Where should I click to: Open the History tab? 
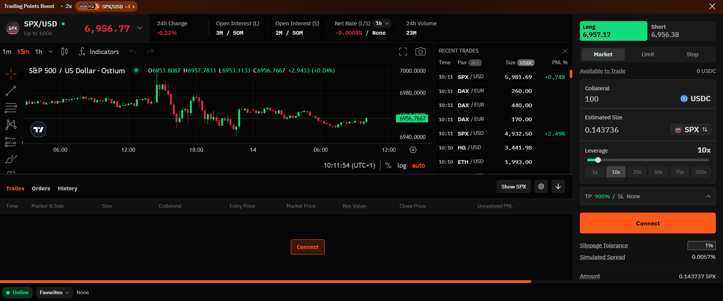tap(67, 188)
